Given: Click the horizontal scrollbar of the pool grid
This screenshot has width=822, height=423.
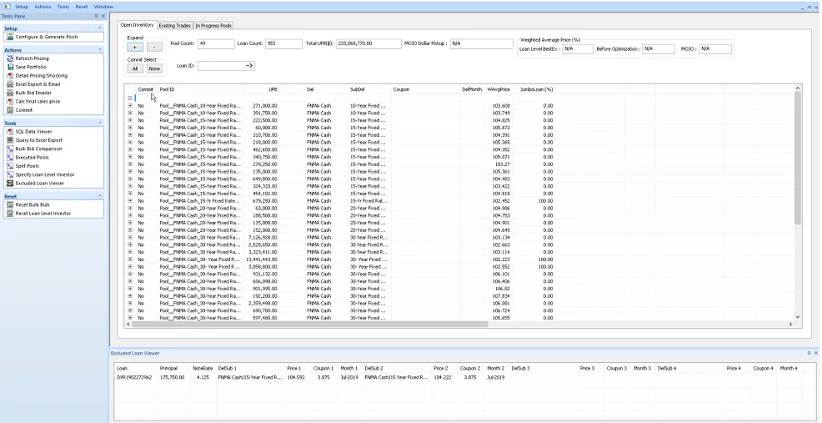Looking at the screenshot, I should [x=309, y=325].
